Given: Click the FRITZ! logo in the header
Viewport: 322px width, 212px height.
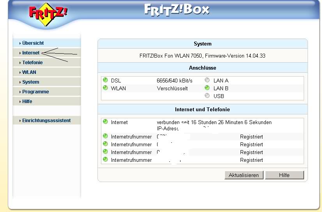Looking at the screenshot, I should [48, 14].
